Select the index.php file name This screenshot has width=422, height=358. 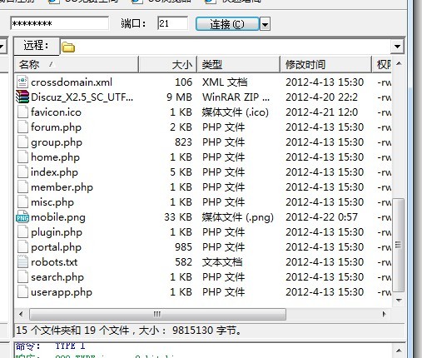pos(54,172)
